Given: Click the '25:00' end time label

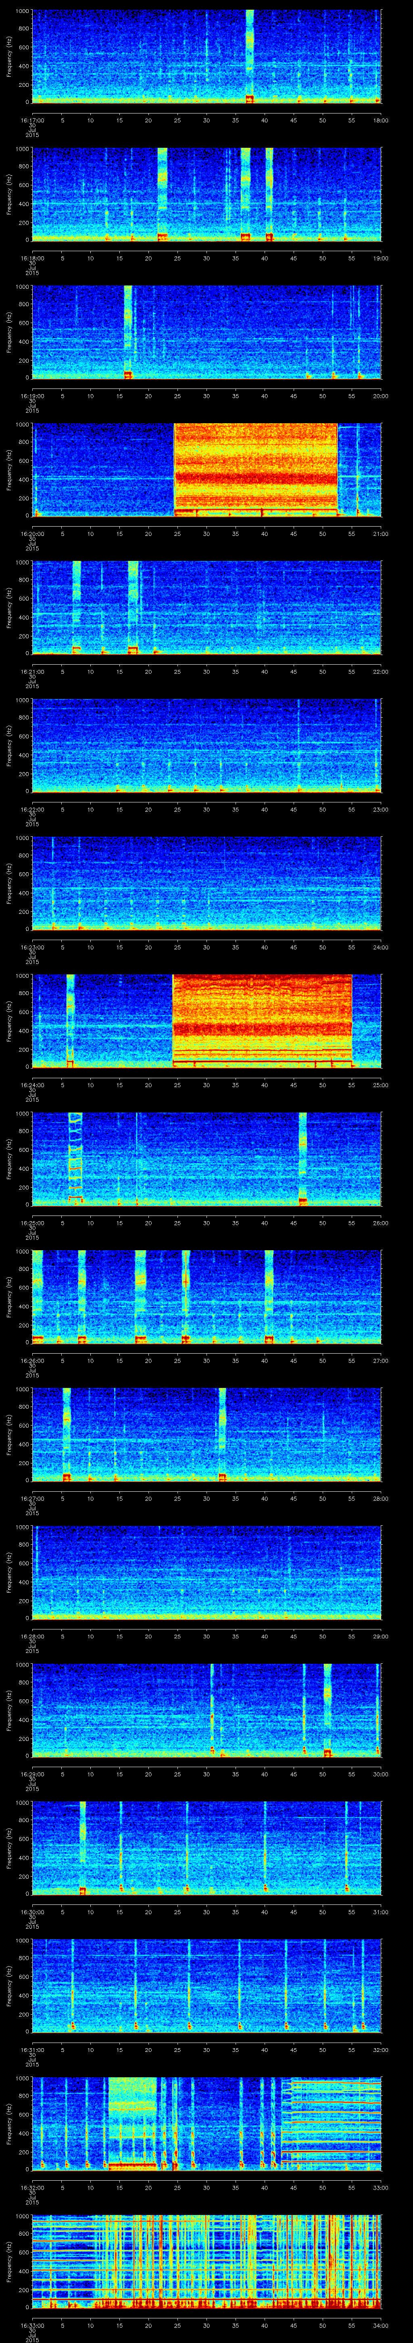Looking at the screenshot, I should pos(380,1084).
